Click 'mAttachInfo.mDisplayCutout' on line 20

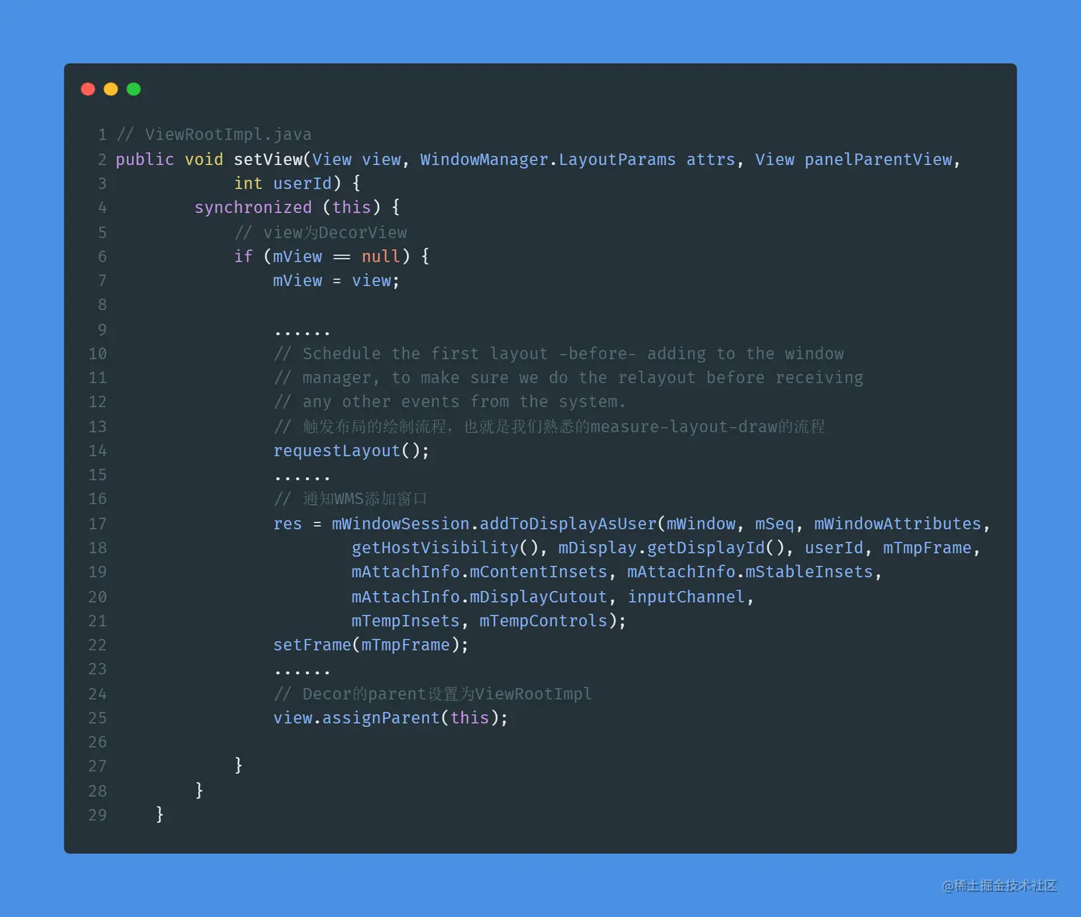point(479,597)
